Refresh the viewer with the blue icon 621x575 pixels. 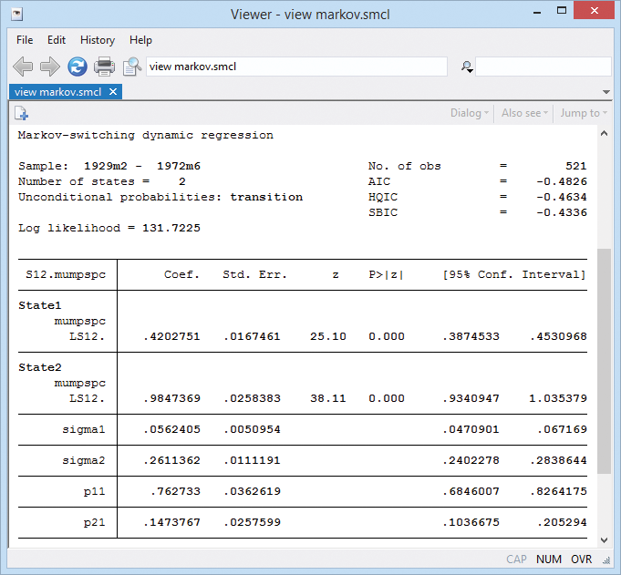78,67
